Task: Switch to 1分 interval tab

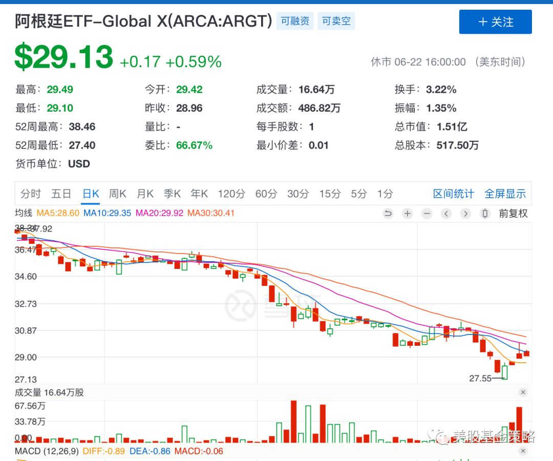Action: click(x=385, y=194)
